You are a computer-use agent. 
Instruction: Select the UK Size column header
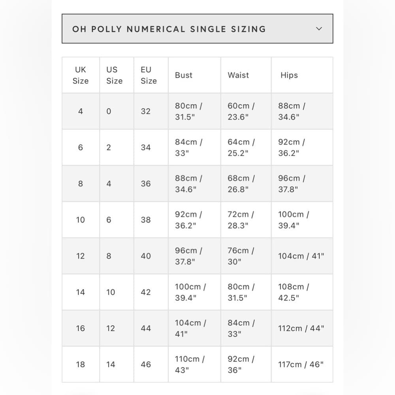(81, 75)
